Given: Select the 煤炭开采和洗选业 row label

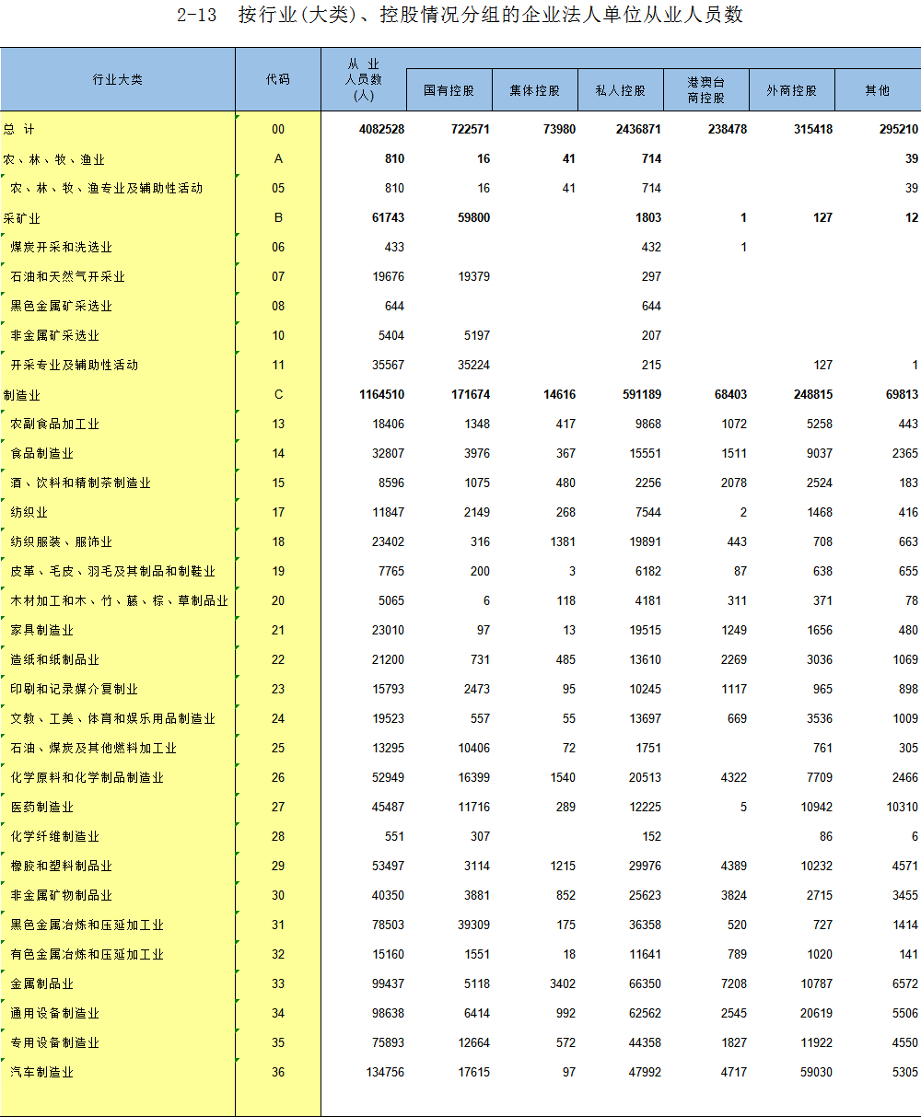Looking at the screenshot, I should click(x=61, y=248).
